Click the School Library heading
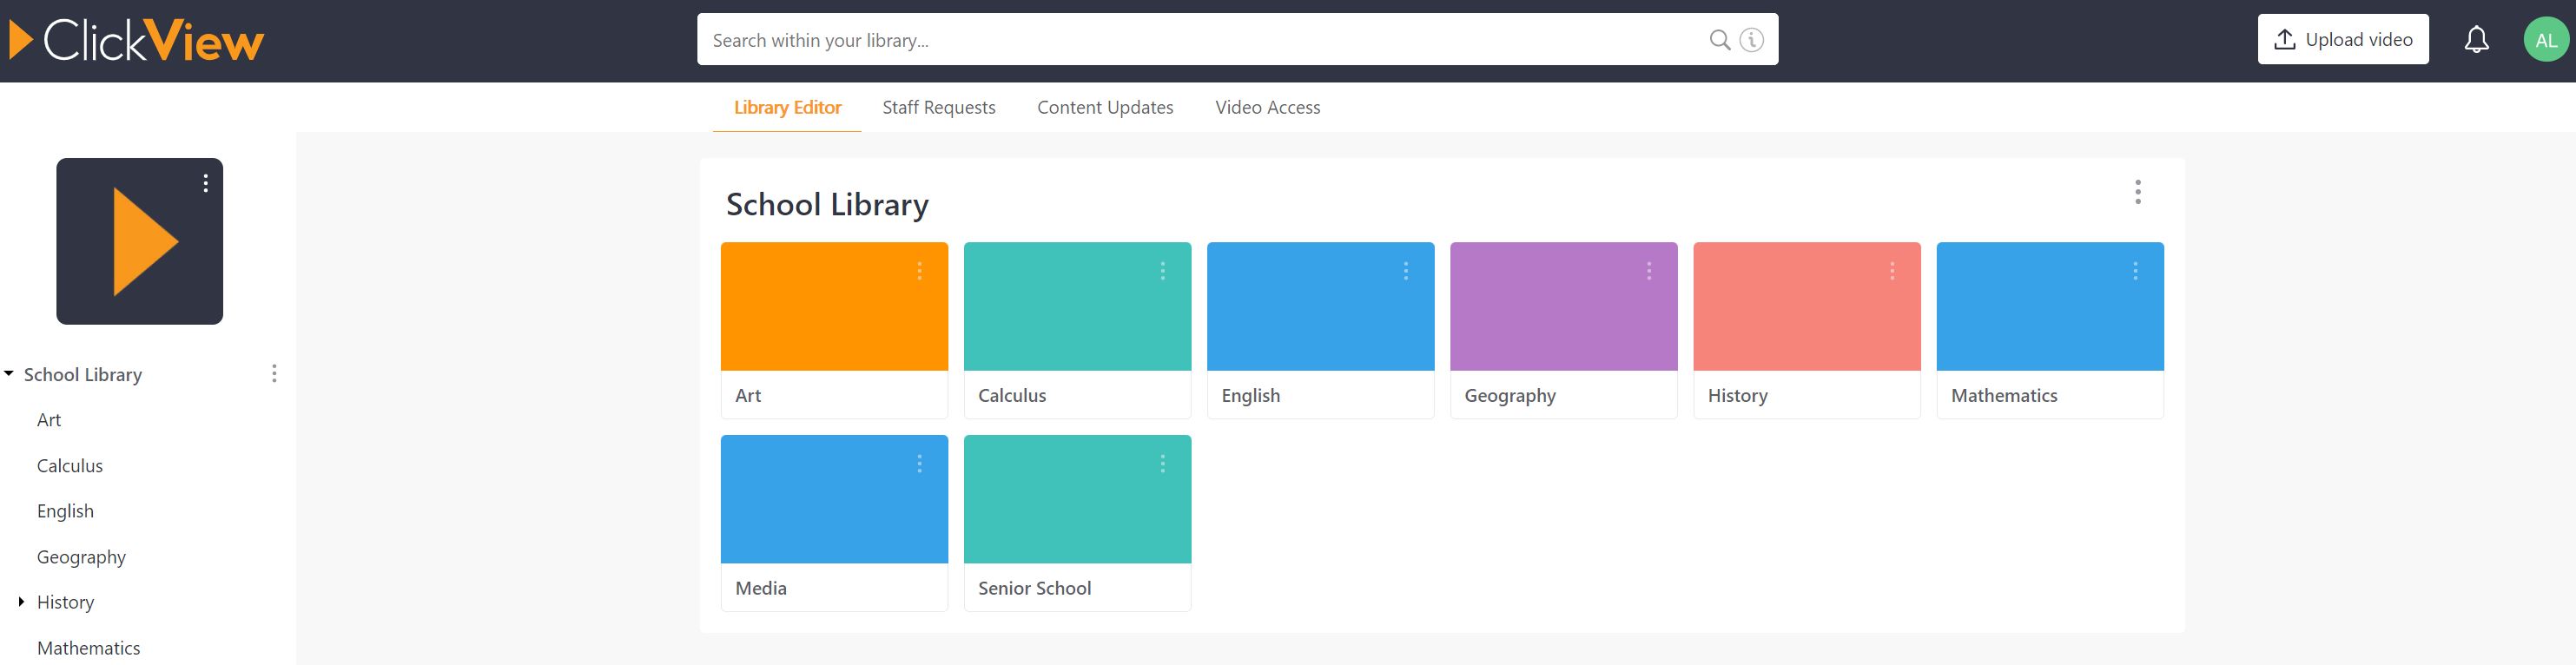2576x665 pixels. [x=827, y=204]
